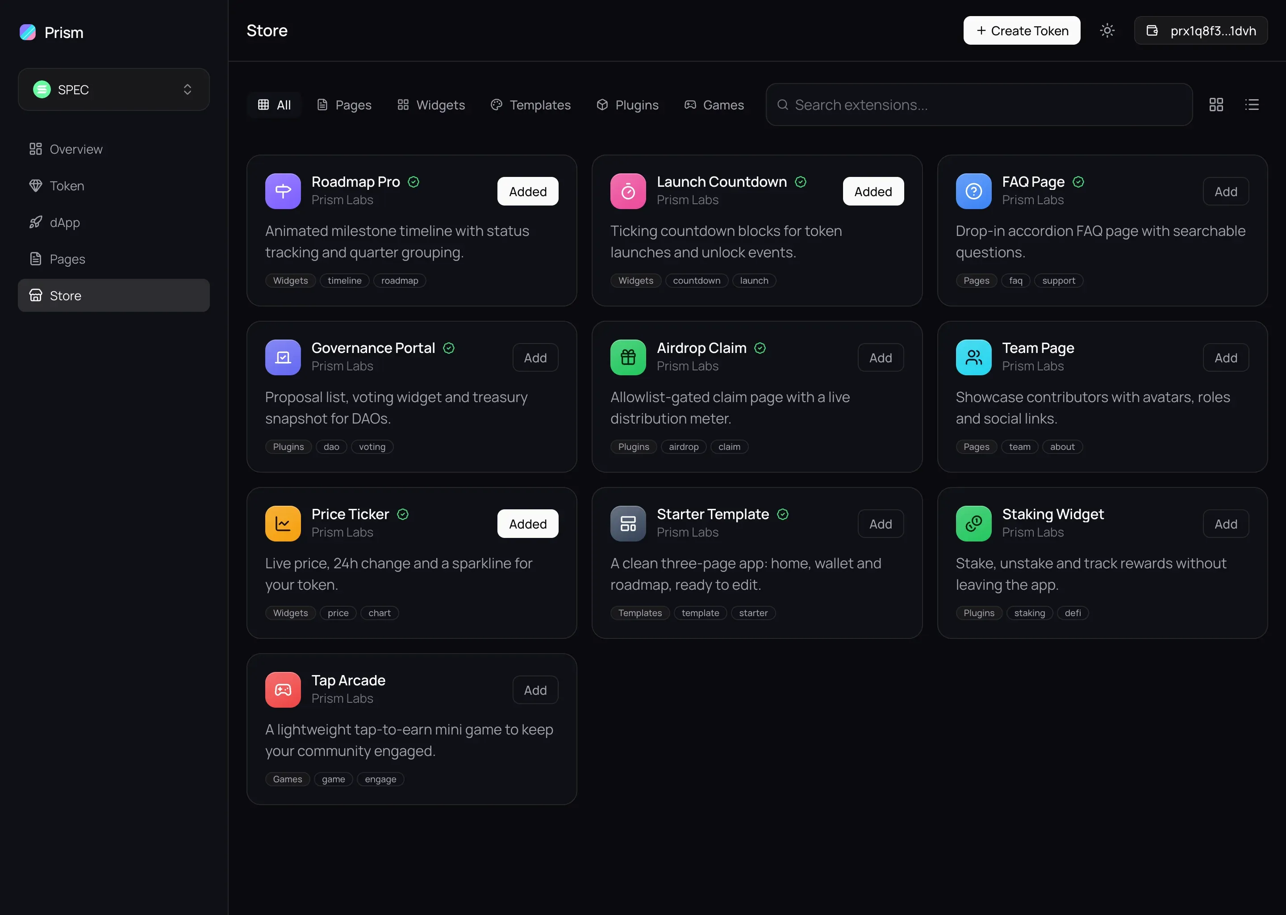Screen dimensions: 1286x915
Task: Click Roadmap Pro verified badge icon
Action: point(414,182)
